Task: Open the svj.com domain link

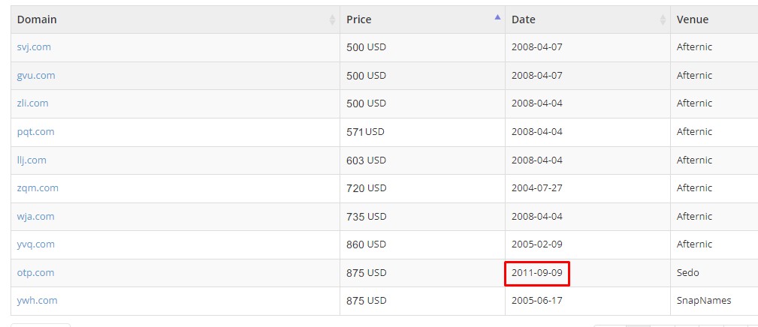Action: 34,47
